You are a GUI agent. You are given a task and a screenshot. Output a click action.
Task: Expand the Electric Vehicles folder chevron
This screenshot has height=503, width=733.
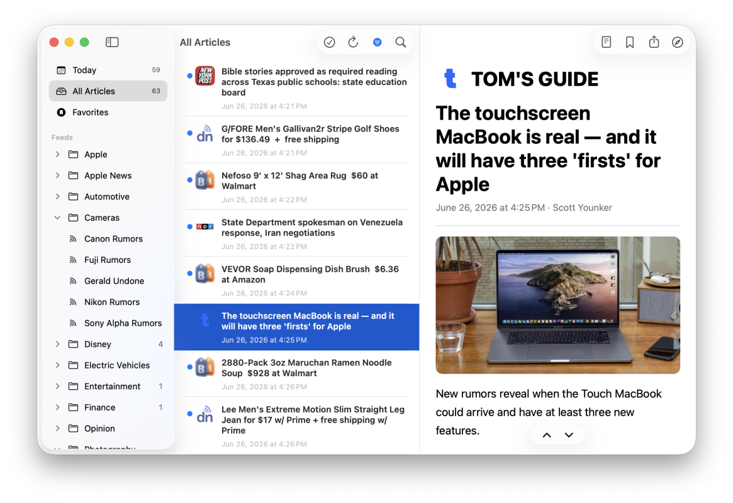coord(57,365)
